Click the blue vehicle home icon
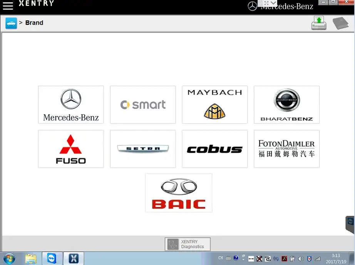The height and width of the screenshot is (265, 355). pos(11,23)
